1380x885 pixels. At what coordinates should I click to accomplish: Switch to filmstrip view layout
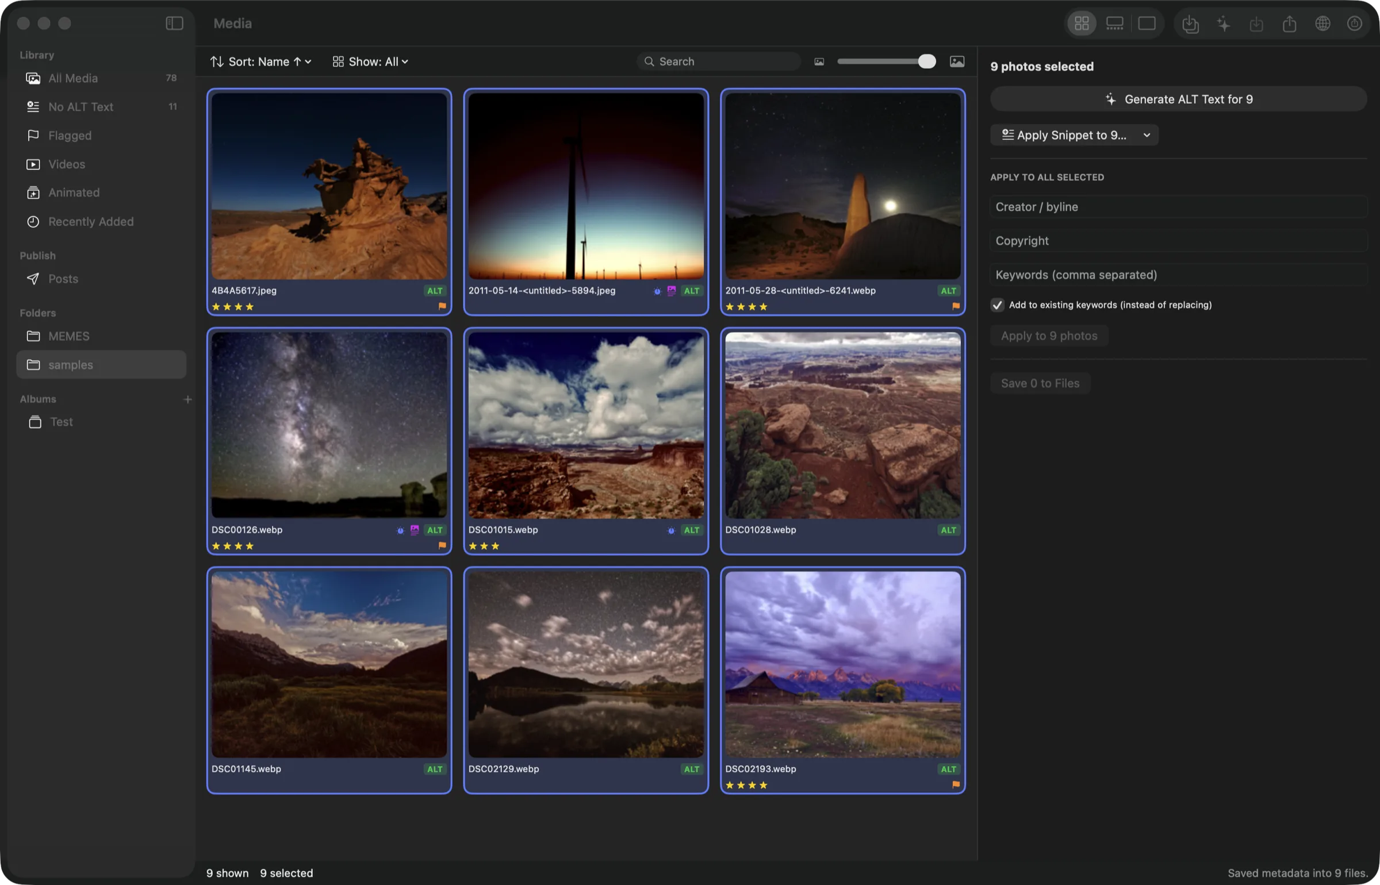[1114, 24]
